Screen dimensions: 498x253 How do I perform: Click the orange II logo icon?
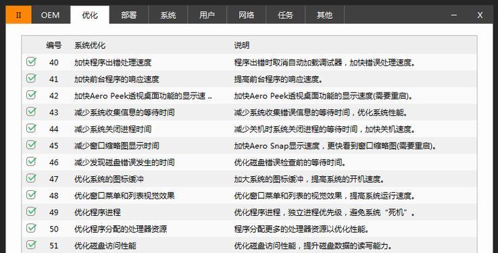18,15
